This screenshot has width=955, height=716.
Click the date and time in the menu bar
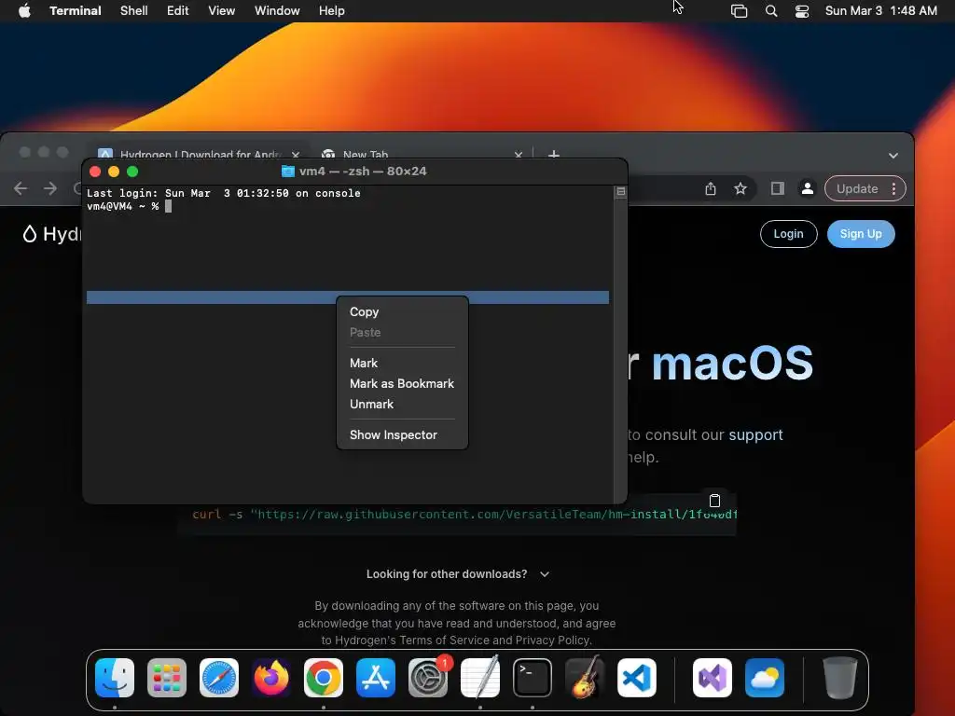[x=880, y=10]
